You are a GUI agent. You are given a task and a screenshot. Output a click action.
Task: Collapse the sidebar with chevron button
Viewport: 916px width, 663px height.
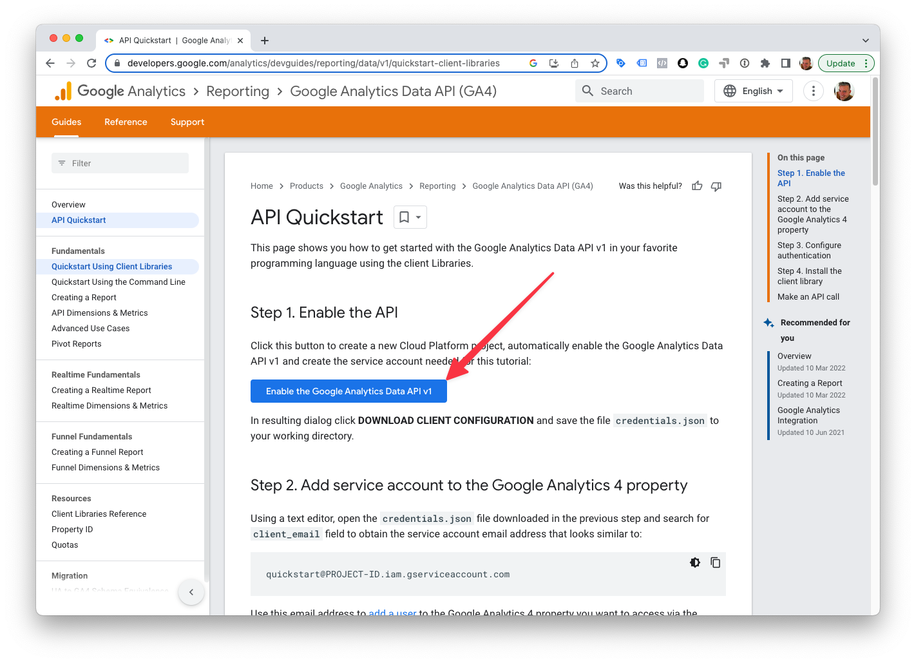(x=191, y=592)
